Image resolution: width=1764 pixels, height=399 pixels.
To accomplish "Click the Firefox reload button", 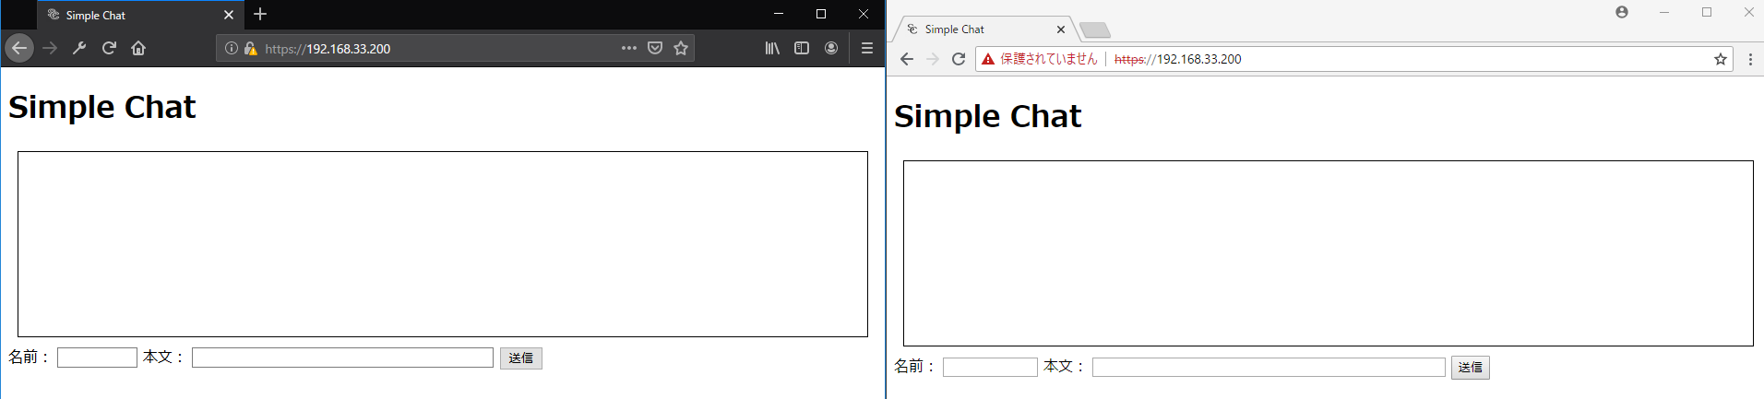I will point(109,48).
